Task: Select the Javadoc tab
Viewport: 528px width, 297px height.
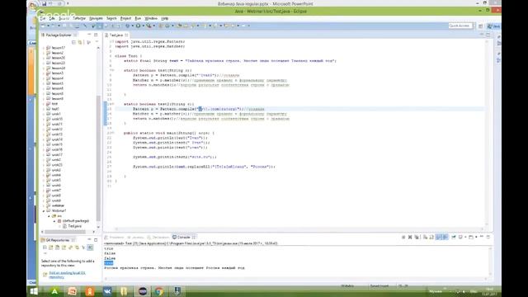Action: 135,238
